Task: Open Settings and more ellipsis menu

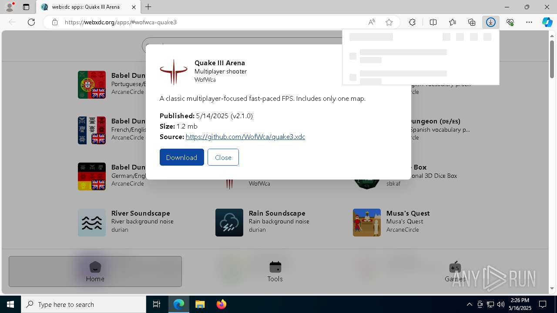Action: 529,22
